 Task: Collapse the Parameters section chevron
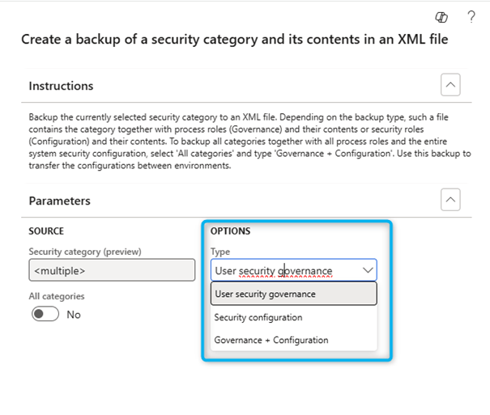tap(451, 200)
